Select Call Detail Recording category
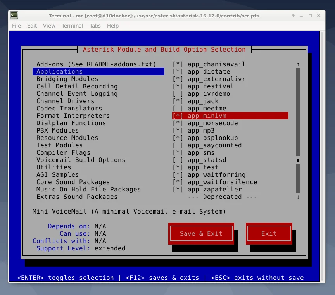The width and height of the screenshot is (335, 295). pyautogui.click(x=77, y=86)
